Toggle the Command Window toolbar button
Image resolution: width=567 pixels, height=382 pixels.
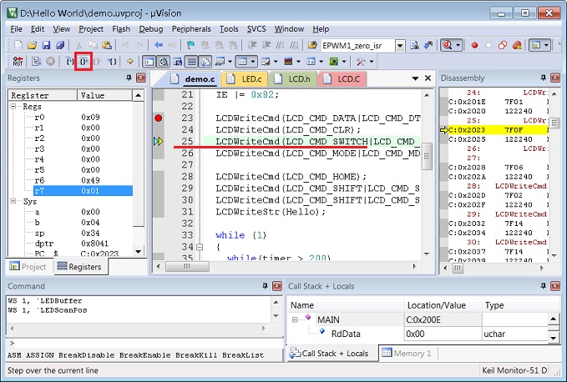[x=149, y=62]
